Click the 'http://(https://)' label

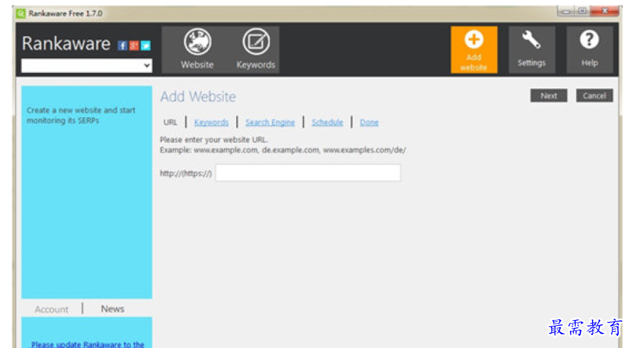pyautogui.click(x=186, y=173)
